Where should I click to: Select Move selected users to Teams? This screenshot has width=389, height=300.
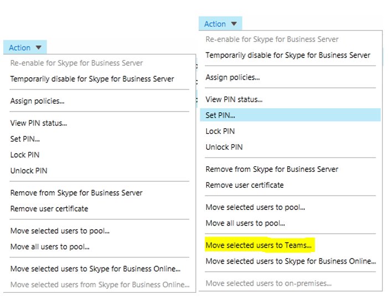258,245
